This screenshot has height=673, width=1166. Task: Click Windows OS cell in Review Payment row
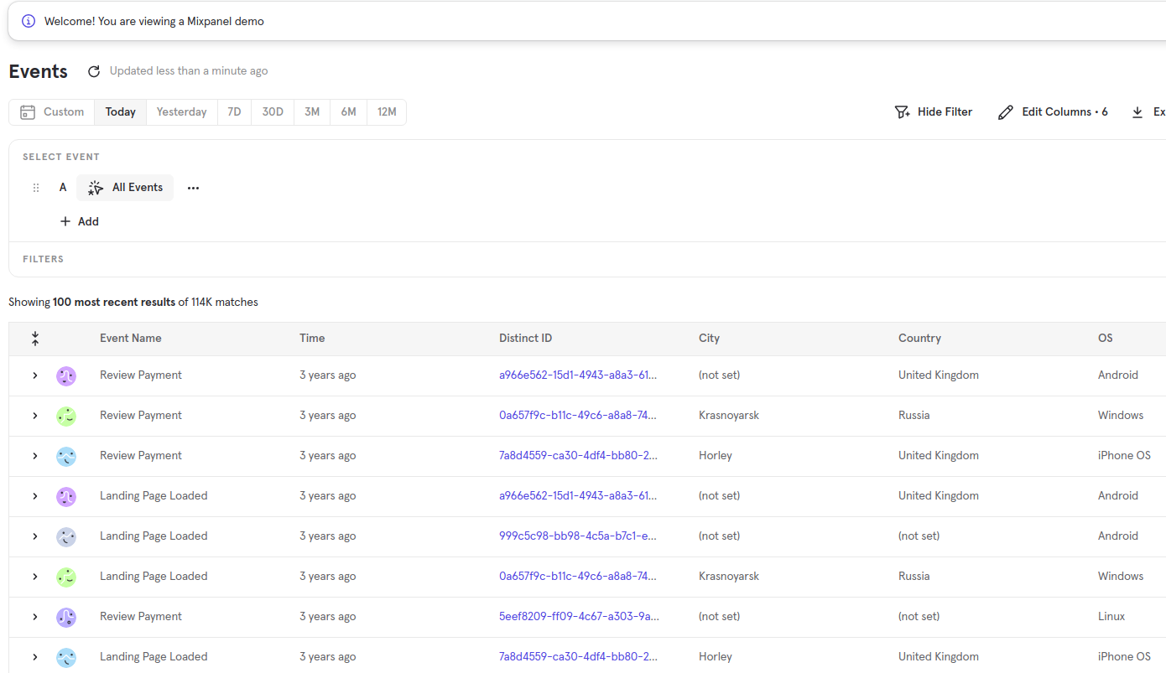coord(1121,416)
